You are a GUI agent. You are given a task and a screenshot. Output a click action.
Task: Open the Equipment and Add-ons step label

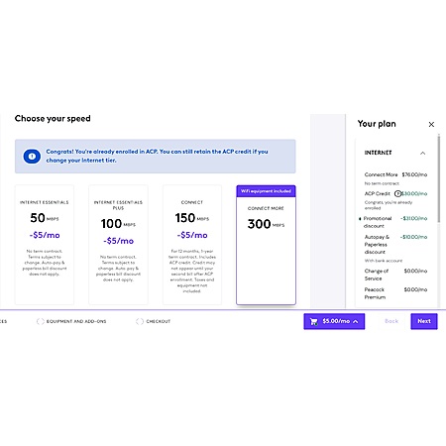(x=76, y=321)
